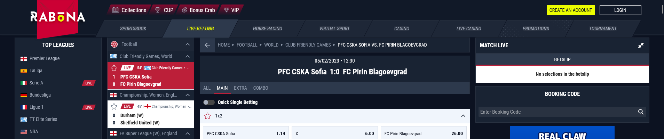
Task: Click the booking code search icon
Action: [641, 112]
